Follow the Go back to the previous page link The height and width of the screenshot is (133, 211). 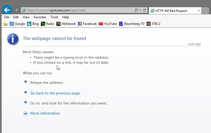click(55, 93)
